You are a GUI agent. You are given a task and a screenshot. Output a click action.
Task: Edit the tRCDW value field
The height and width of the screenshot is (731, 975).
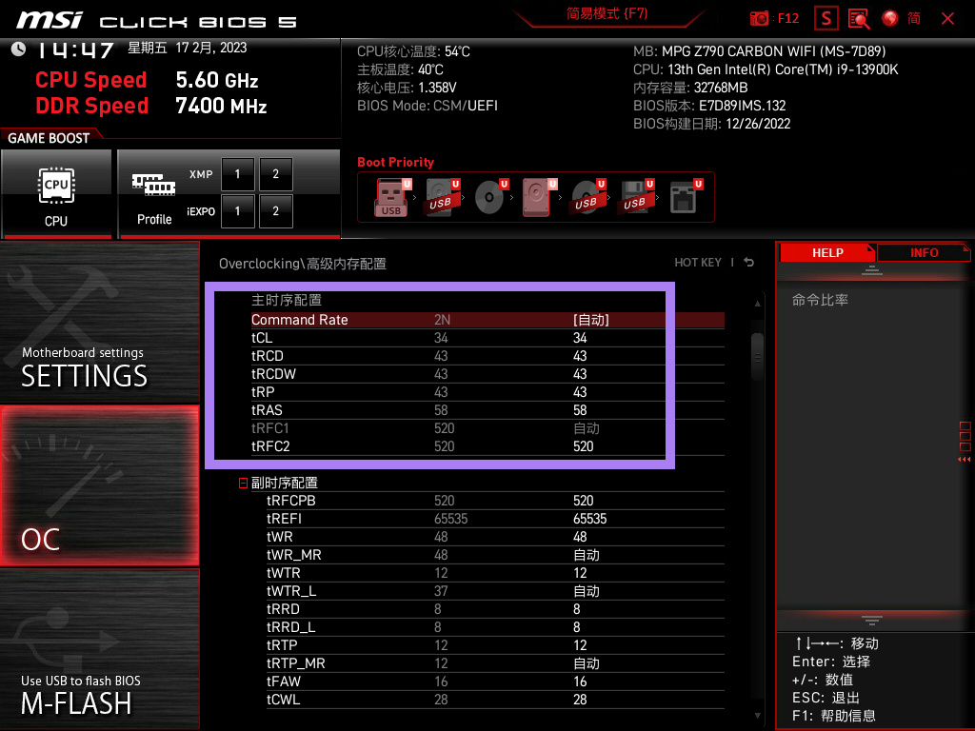click(x=580, y=374)
